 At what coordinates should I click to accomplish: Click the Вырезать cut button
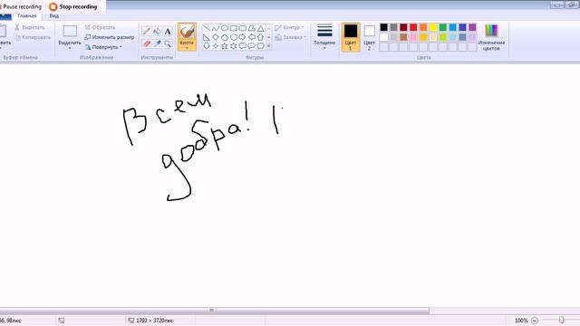(30, 27)
